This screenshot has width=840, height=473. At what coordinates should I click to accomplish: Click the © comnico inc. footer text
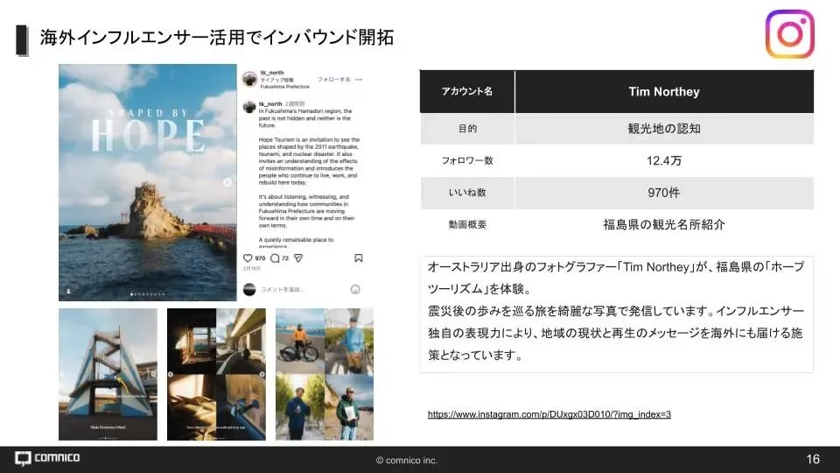[x=407, y=460]
